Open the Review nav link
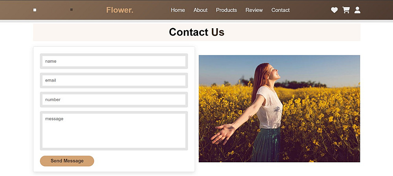This screenshot has width=393, height=176. pyautogui.click(x=254, y=10)
